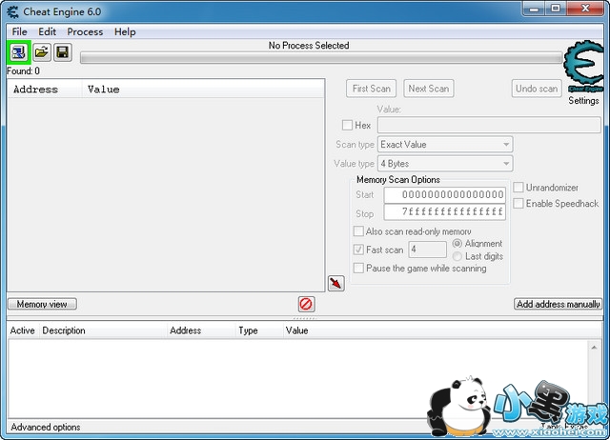Click the Description column header
Viewport: 610px width, 440px height.
103,330
